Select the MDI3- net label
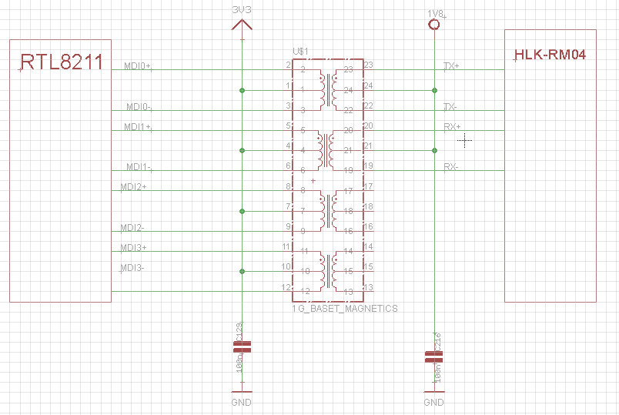The height and width of the screenshot is (415, 619). 133,268
